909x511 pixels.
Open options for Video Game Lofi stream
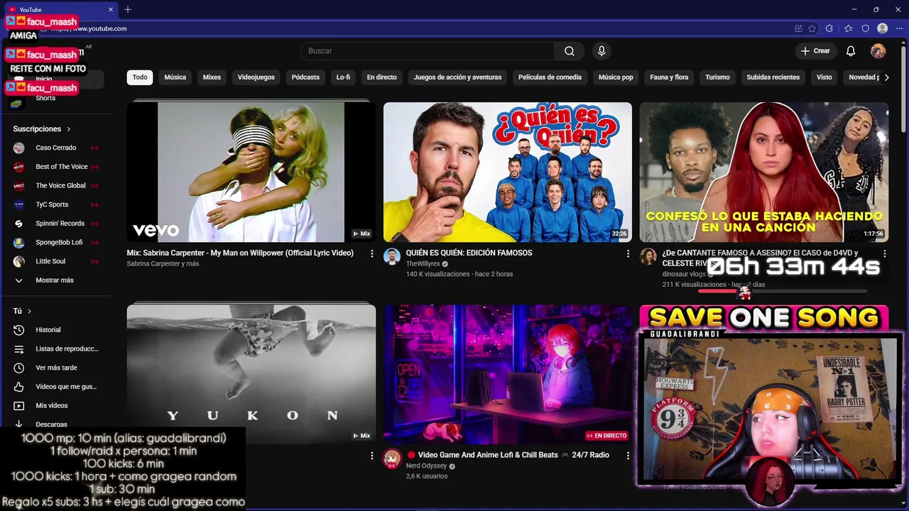point(628,456)
